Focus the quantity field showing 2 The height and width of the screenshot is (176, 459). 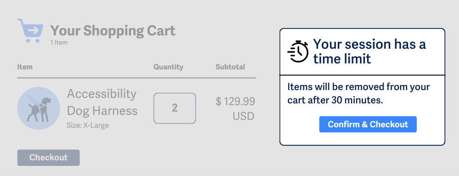point(175,108)
